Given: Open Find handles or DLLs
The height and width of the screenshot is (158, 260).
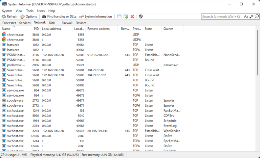Looking at the screenshot, I should pos(59,17).
